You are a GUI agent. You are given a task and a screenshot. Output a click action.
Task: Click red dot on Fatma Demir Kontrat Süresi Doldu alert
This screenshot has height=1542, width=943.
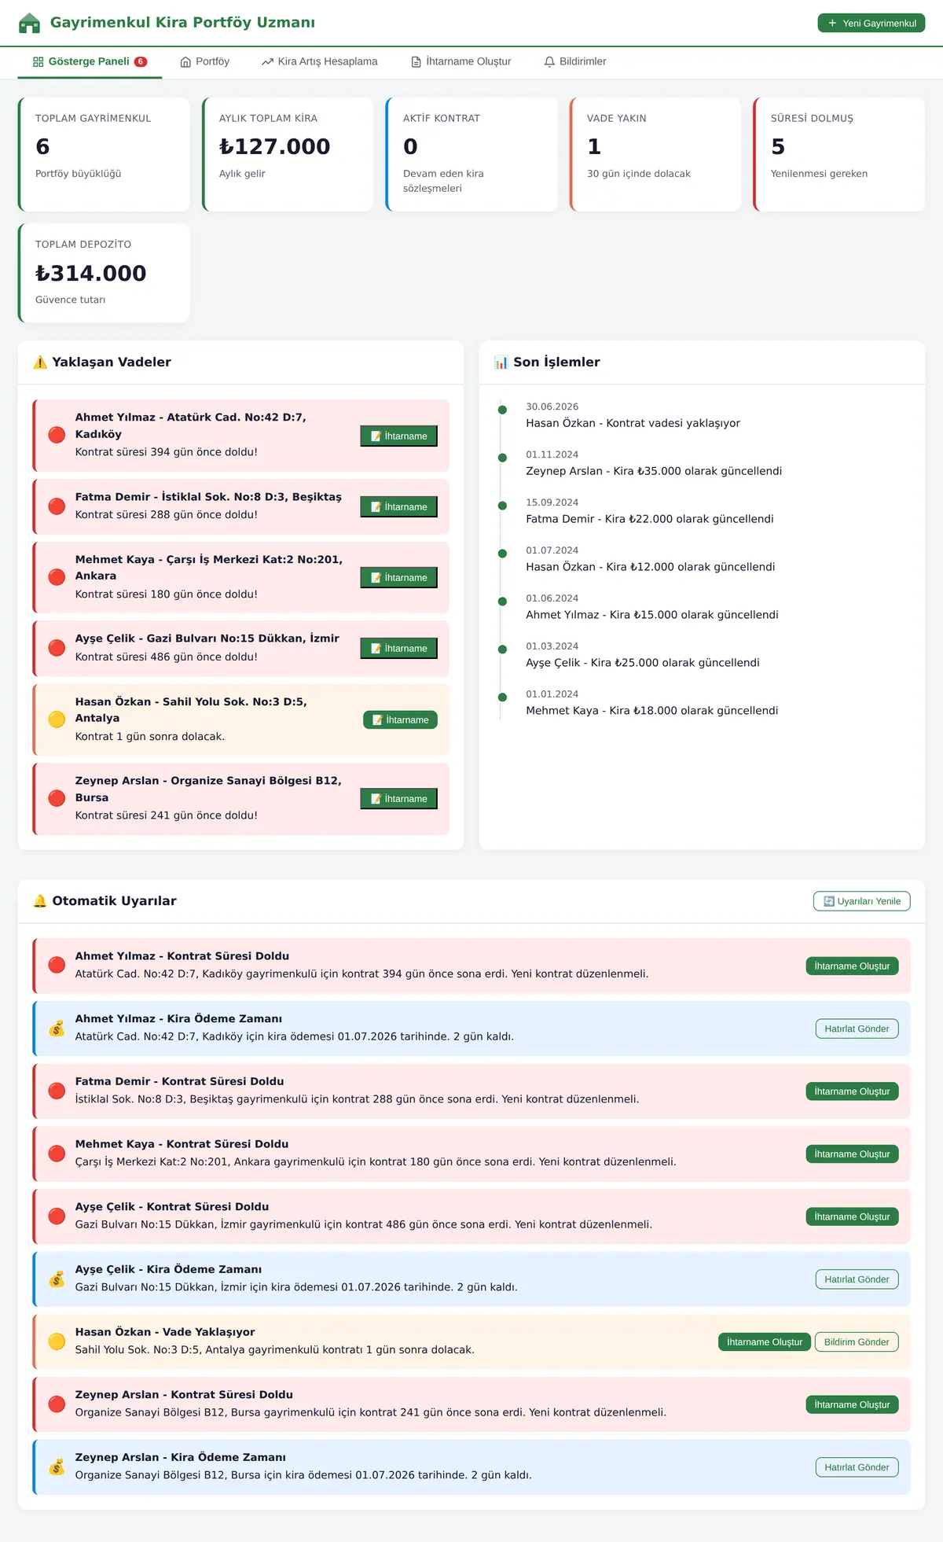pos(57,1091)
